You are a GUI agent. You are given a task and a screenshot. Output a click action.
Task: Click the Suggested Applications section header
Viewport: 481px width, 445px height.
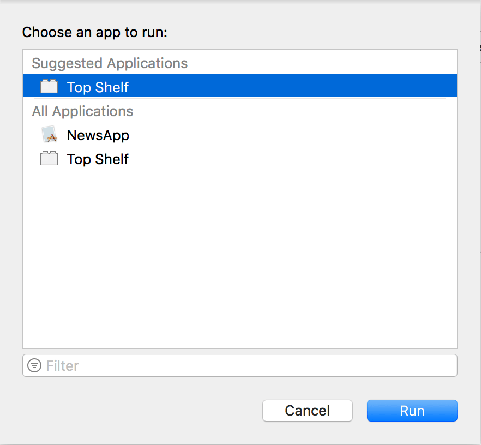tap(109, 63)
